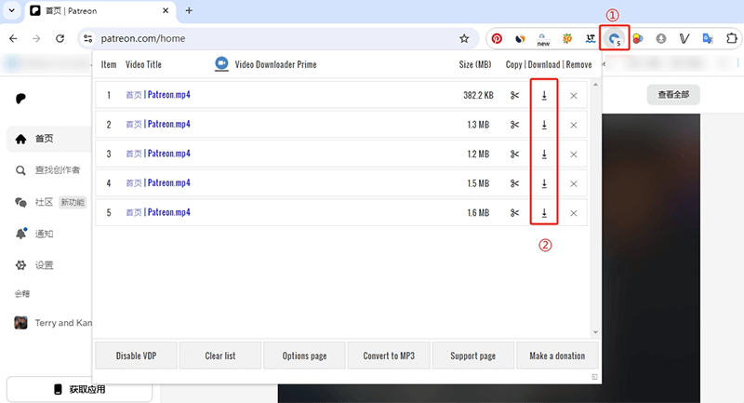
Task: Copy link scissors icon for item 5
Action: [514, 213]
